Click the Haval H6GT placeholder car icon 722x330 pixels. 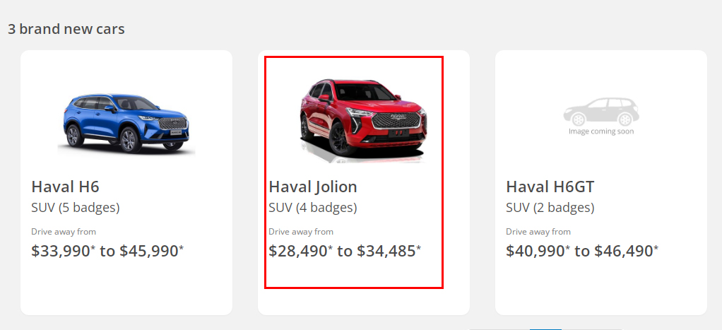click(600, 112)
